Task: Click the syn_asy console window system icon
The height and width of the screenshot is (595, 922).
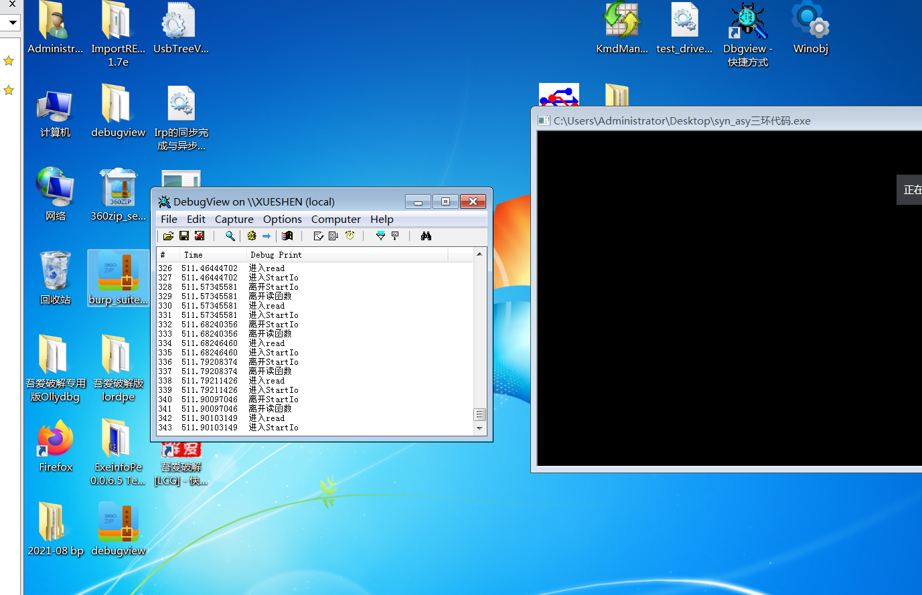Action: pos(544,121)
